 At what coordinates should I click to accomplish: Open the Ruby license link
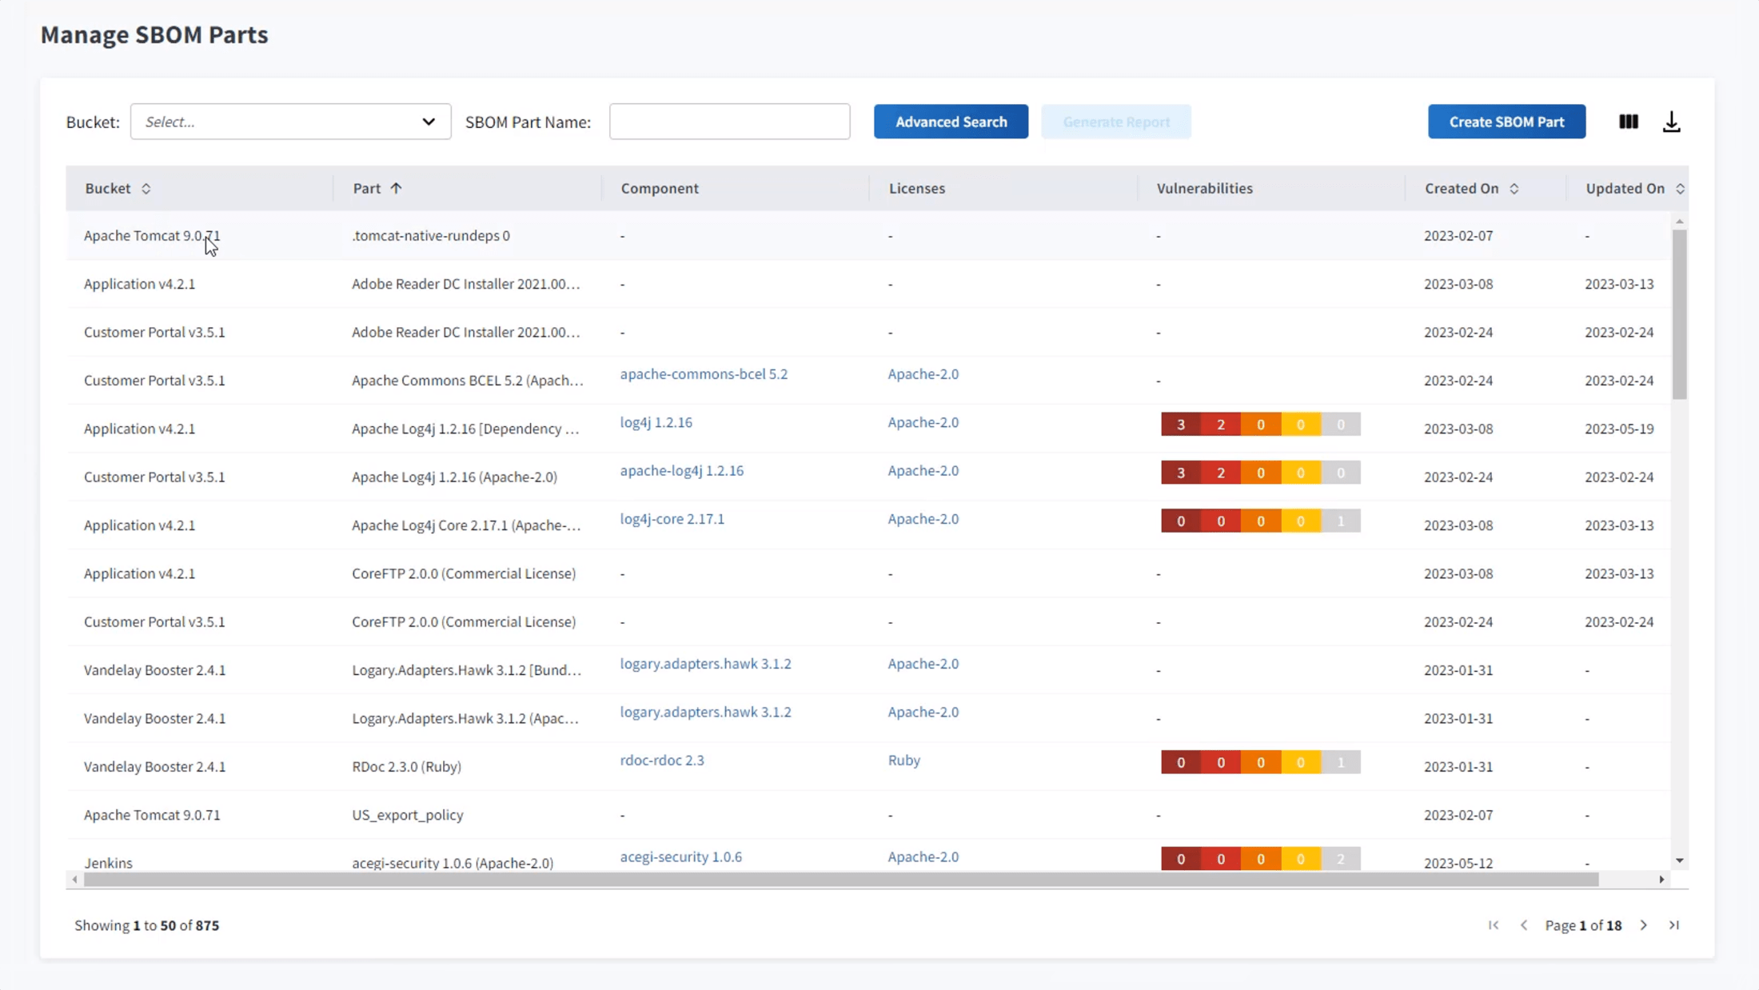pyautogui.click(x=903, y=760)
